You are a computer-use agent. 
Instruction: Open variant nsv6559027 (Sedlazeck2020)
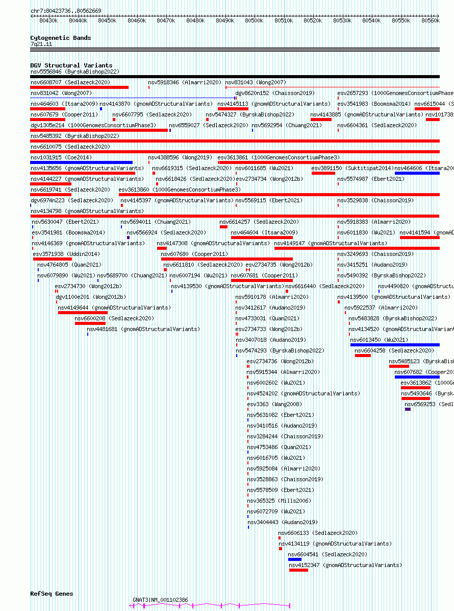pos(209,126)
